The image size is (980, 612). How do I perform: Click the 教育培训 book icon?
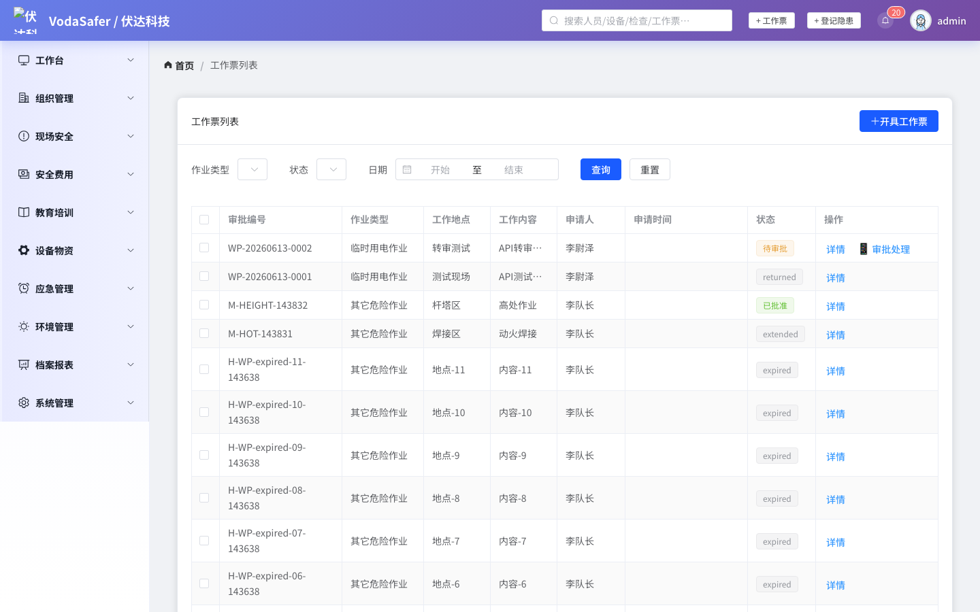point(24,212)
